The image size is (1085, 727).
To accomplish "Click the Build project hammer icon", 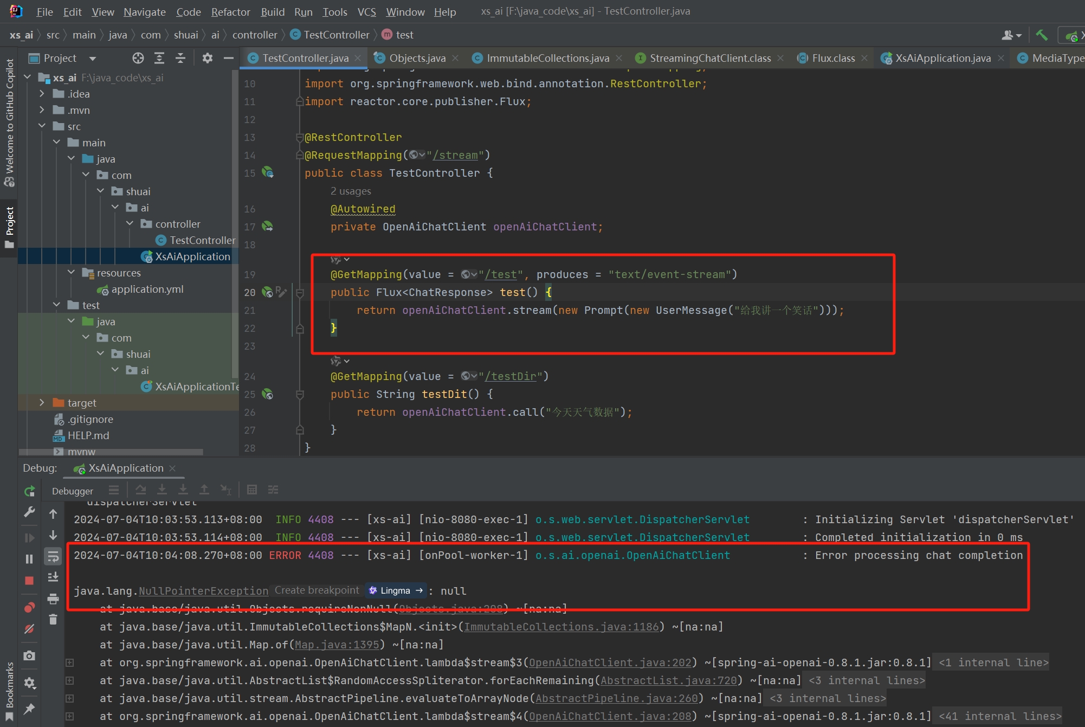I will [x=1041, y=35].
